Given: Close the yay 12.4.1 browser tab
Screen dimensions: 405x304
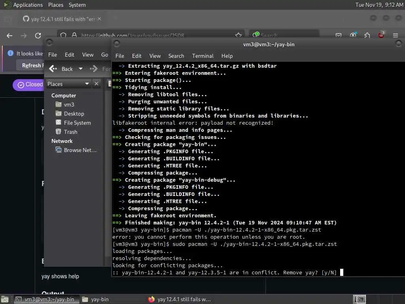Looking at the screenshot, I should [99, 19].
